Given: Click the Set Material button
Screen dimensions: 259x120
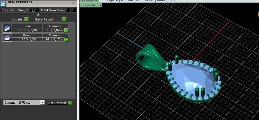Looking at the screenshot, I should click(x=58, y=103).
